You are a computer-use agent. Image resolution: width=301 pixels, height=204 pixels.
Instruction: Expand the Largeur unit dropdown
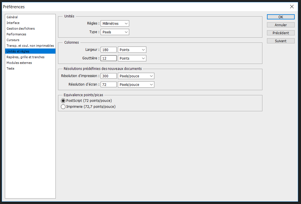[x=132, y=50]
